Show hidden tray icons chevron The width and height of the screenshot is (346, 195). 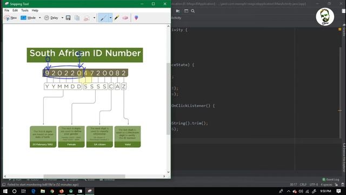point(289,191)
